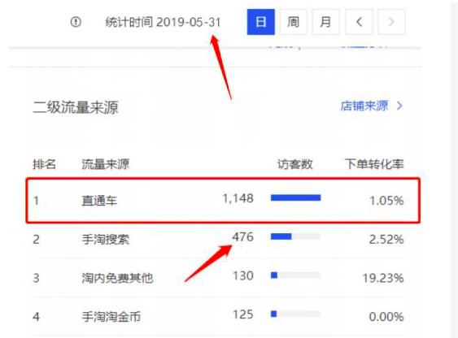This screenshot has height=338, width=458.
Task: Click visitor count 476
Action: [243, 236]
